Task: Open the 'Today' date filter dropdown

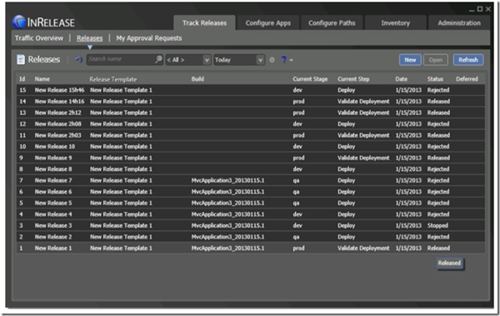Action: (x=239, y=60)
